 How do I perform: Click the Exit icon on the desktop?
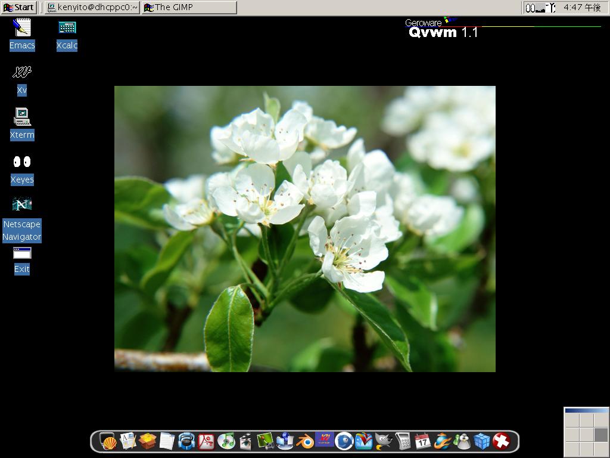[21, 253]
